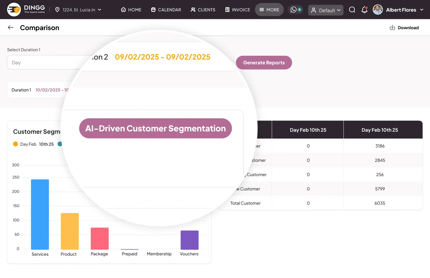Click the Download icon

[x=392, y=28]
